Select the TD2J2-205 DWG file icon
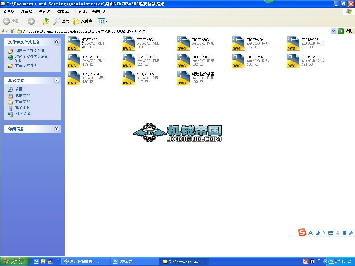The image size is (355, 266). 293,43
